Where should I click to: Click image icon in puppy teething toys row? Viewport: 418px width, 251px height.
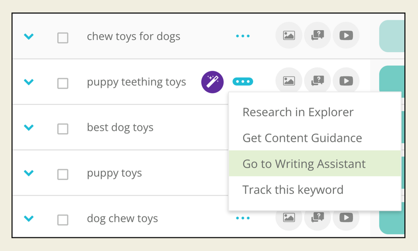tap(289, 81)
